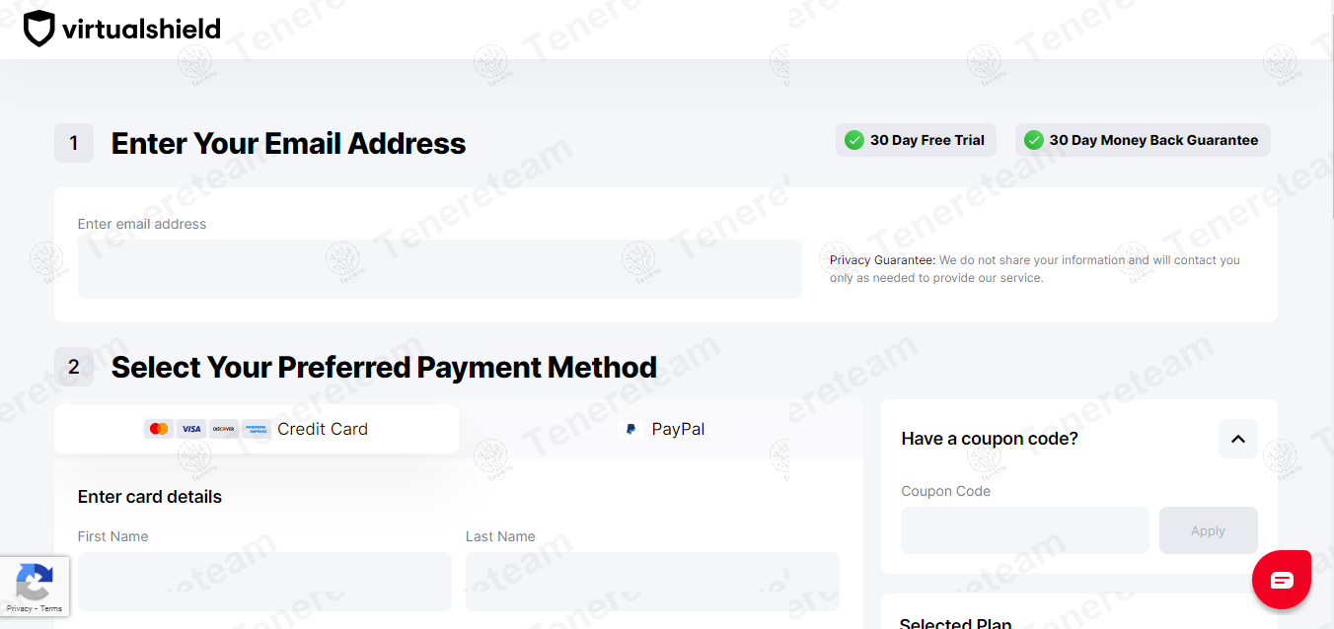The height and width of the screenshot is (629, 1334).
Task: Select the Mastercard icon
Action: click(x=159, y=428)
